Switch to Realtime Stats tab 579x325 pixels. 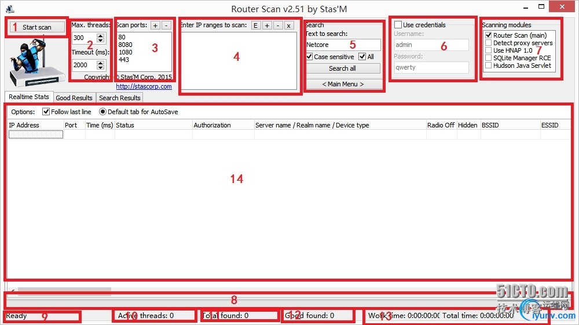[x=29, y=97]
